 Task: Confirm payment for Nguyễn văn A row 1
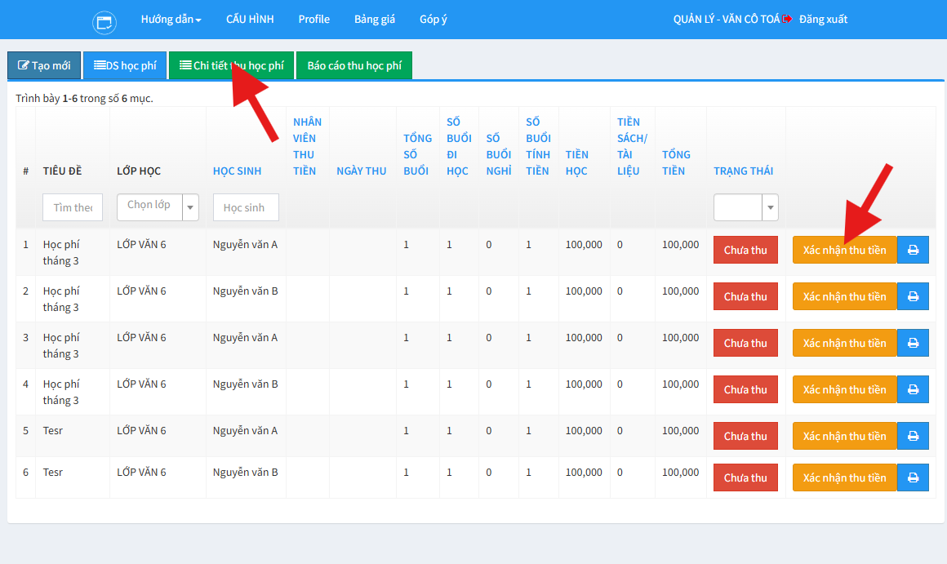(844, 250)
